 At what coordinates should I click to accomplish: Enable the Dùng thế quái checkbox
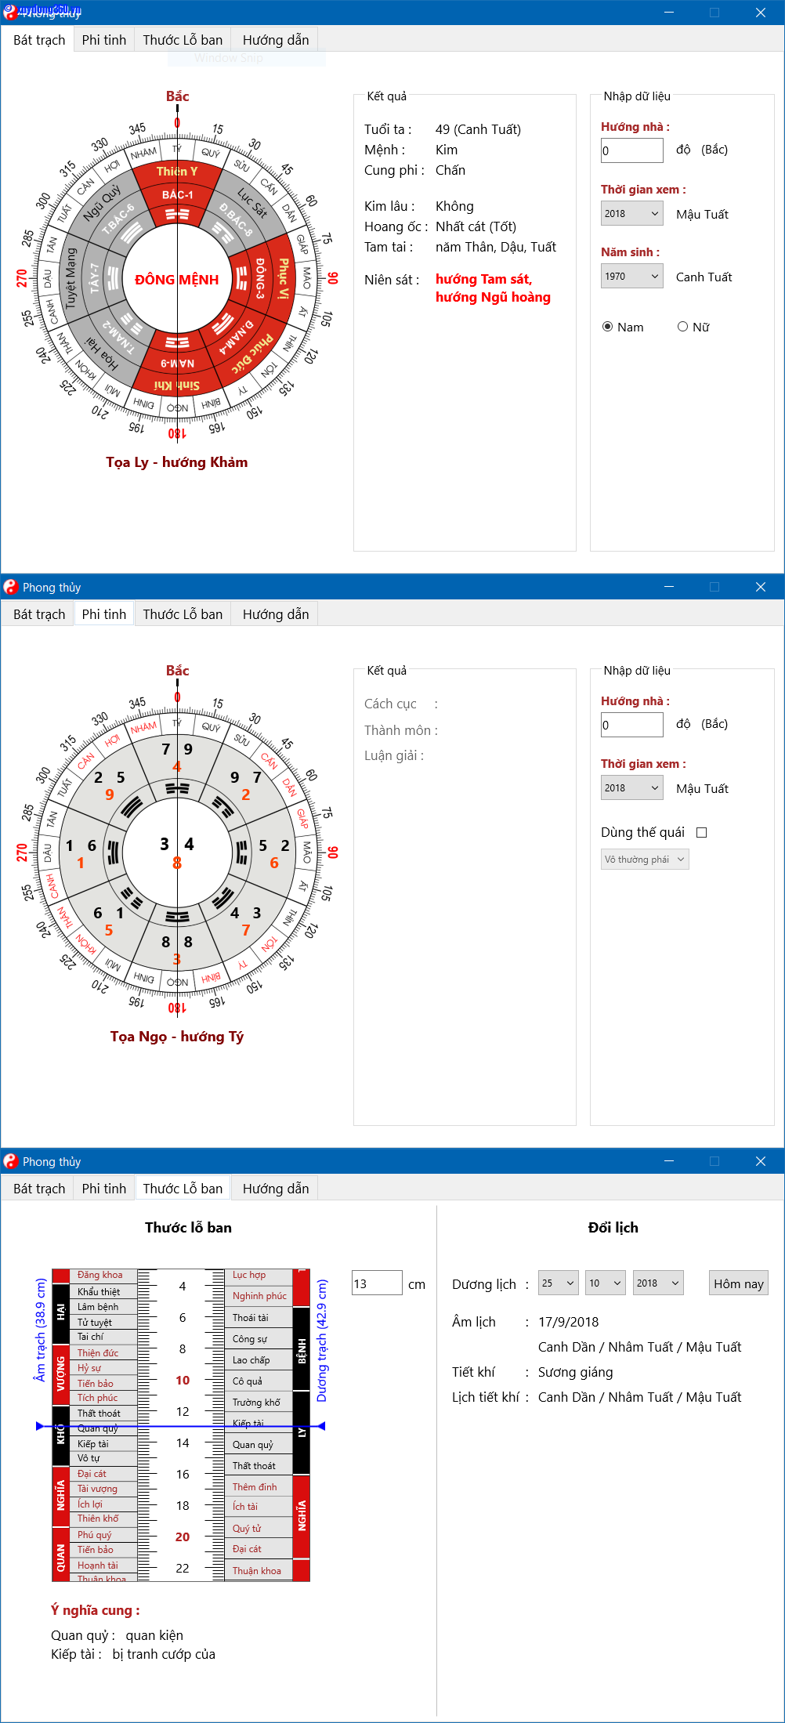point(702,833)
